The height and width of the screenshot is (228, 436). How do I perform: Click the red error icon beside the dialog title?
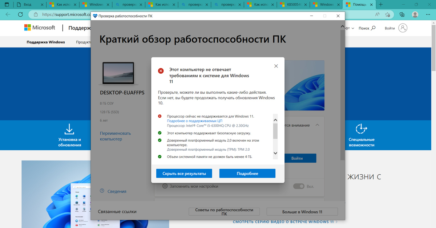point(161,71)
